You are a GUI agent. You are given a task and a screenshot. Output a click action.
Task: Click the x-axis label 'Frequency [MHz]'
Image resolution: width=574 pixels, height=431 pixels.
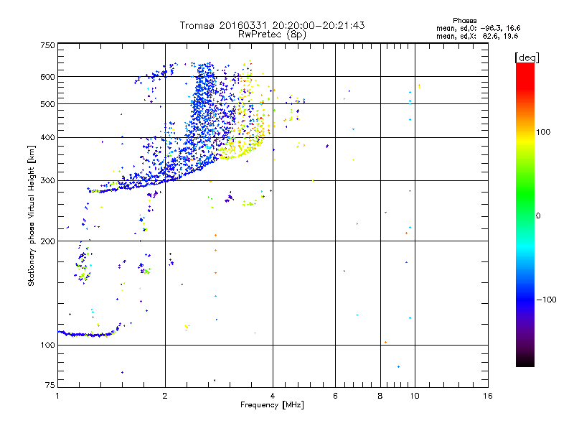pyautogui.click(x=272, y=405)
